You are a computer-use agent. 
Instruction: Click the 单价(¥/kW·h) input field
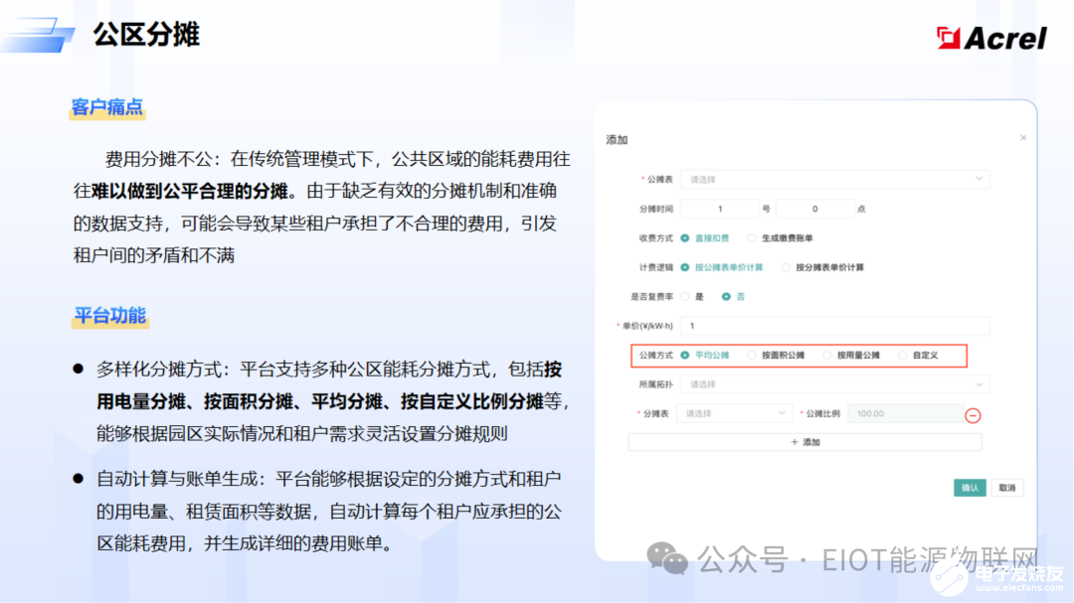835,326
